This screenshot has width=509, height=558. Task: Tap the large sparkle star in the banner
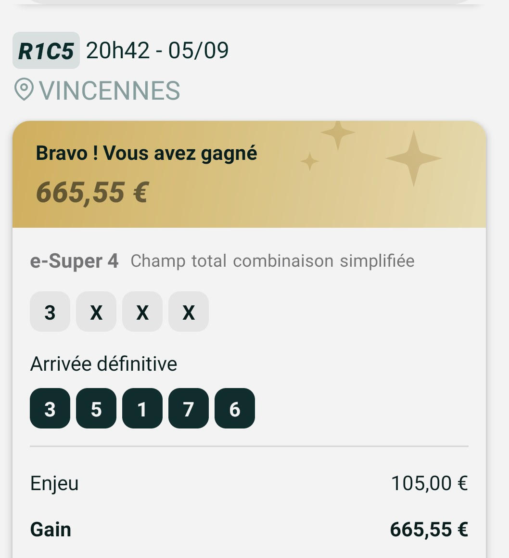click(413, 158)
